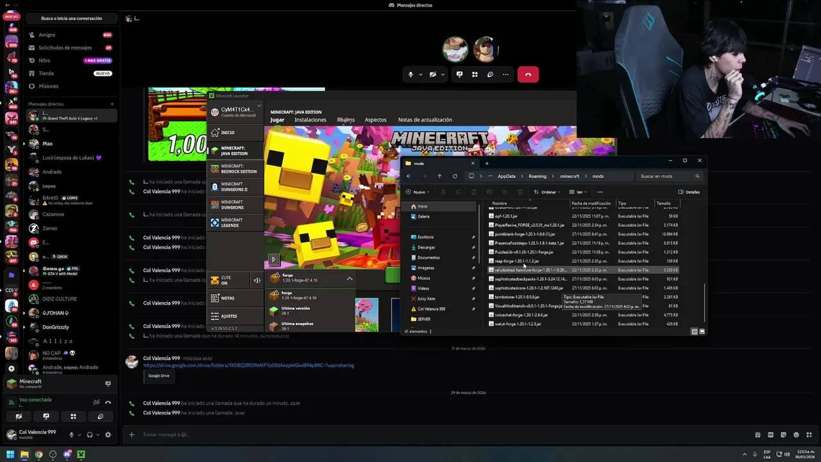
Task: Open Inicio in Minecraft Launcher sidebar
Action: point(235,132)
